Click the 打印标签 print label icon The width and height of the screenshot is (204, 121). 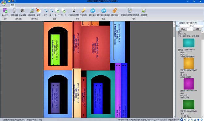[83, 12]
